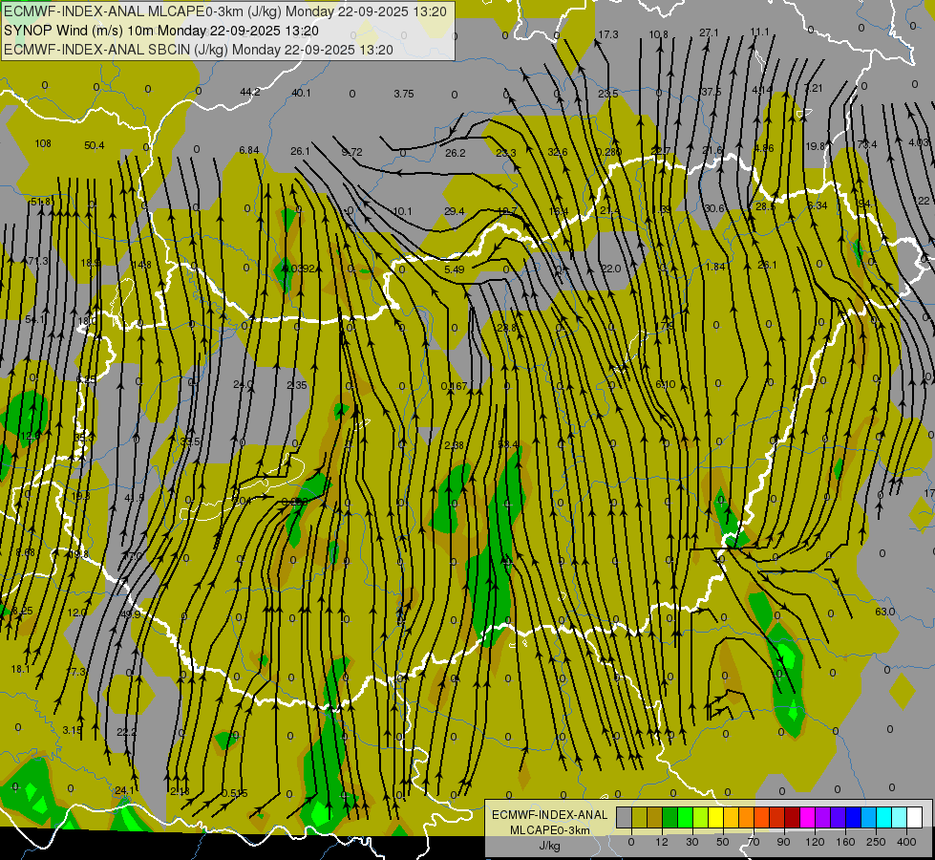Click the MLCAPE0-3km title line in header

225,11
